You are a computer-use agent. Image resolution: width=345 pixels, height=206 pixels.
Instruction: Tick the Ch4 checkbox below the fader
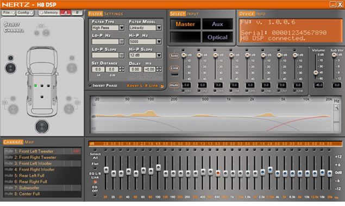click(230, 91)
